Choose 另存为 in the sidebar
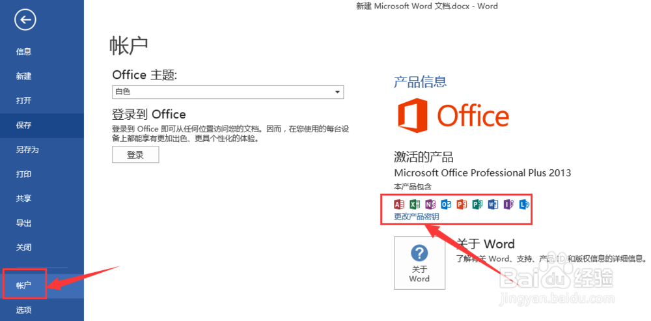 point(42,150)
